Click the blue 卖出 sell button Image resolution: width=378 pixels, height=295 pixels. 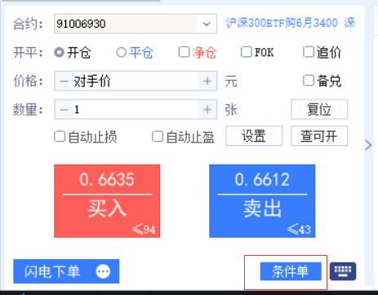coord(262,201)
